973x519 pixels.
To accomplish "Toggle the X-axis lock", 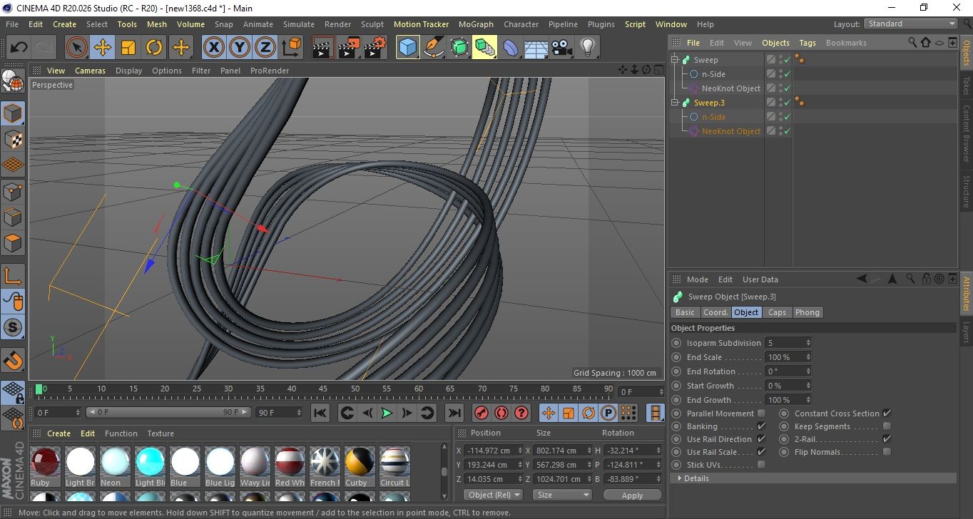I will [213, 48].
